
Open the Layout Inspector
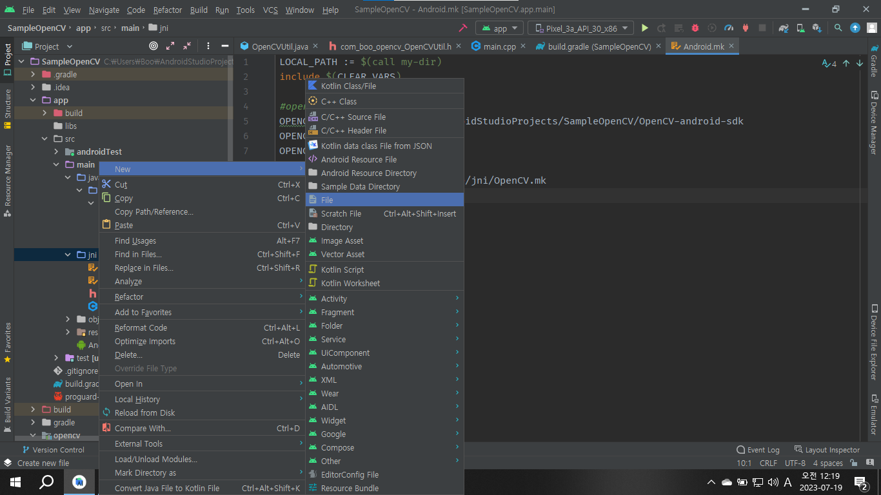tap(827, 450)
